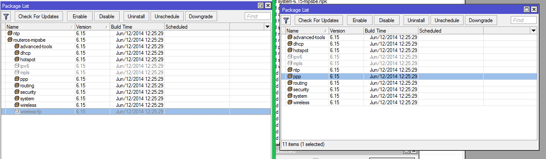Click 6.15 version in left ntp row
The width and height of the screenshot is (546, 159).
coord(81,33)
